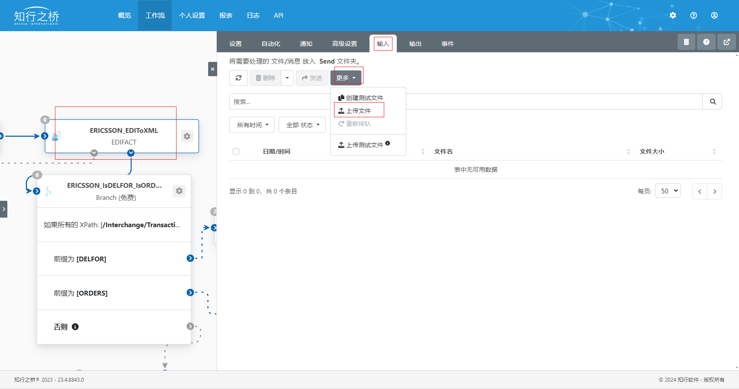Click the 更多 button

pos(346,78)
